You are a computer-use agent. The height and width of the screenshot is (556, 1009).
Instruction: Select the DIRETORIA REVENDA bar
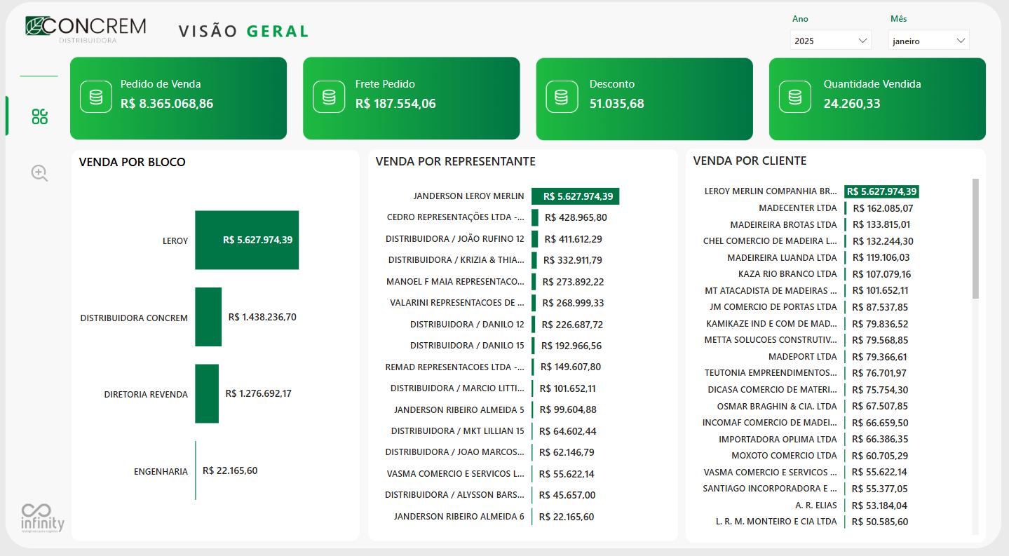207,393
